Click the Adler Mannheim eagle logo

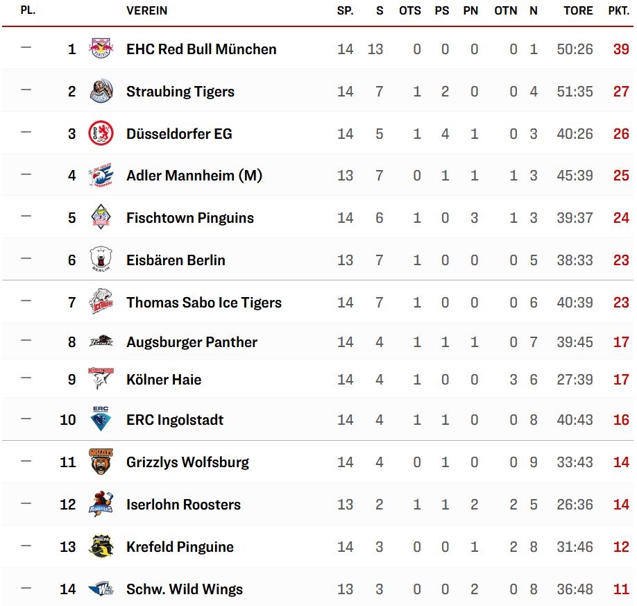(x=101, y=175)
